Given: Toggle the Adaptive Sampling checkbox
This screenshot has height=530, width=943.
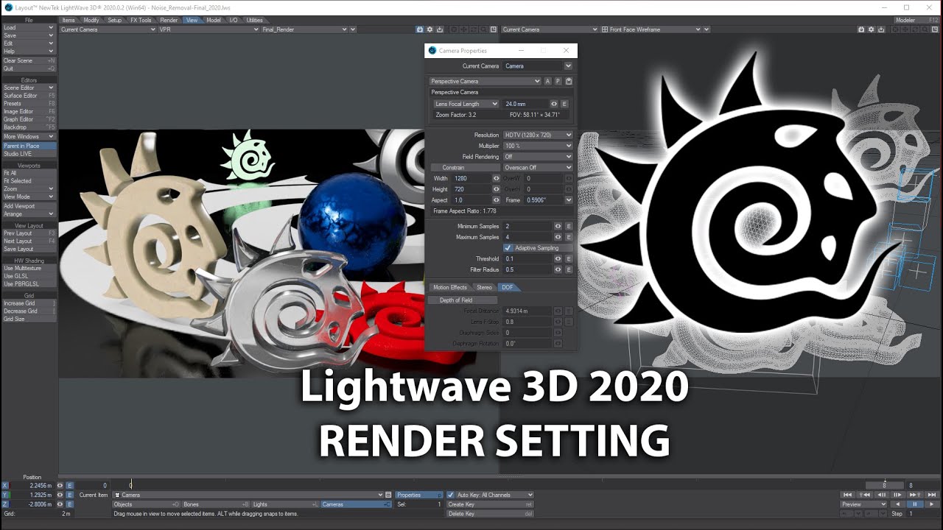Looking at the screenshot, I should [508, 248].
